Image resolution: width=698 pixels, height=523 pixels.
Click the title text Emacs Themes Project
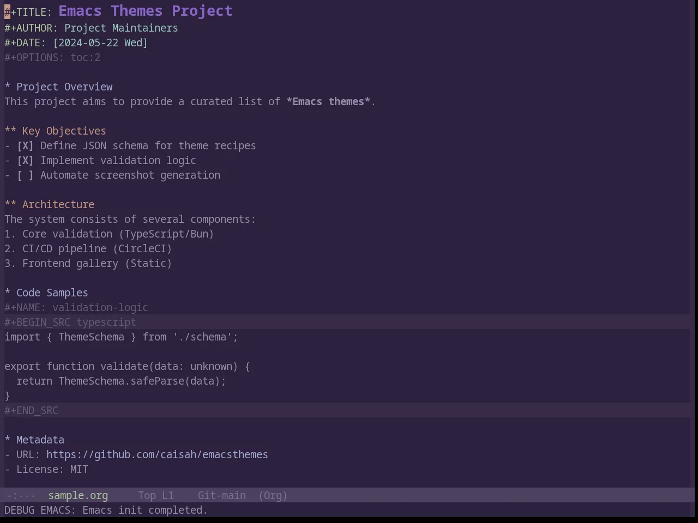(146, 11)
